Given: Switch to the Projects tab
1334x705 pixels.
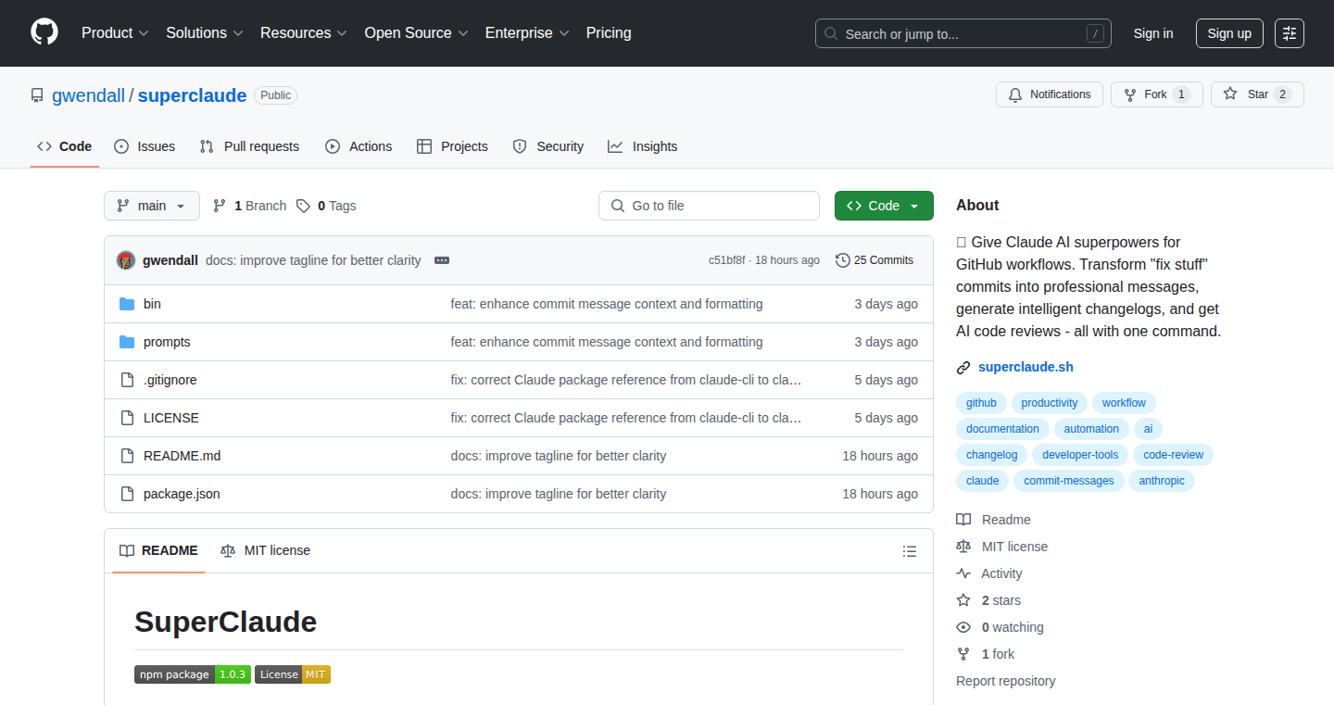Looking at the screenshot, I should point(452,146).
